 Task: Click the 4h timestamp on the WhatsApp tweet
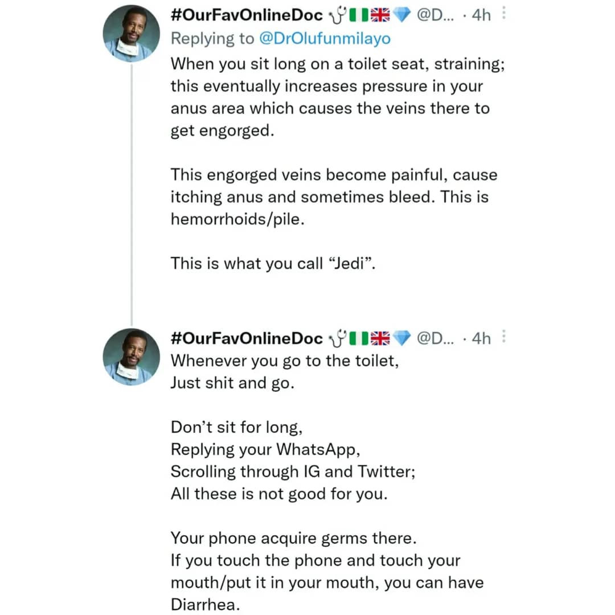481,339
